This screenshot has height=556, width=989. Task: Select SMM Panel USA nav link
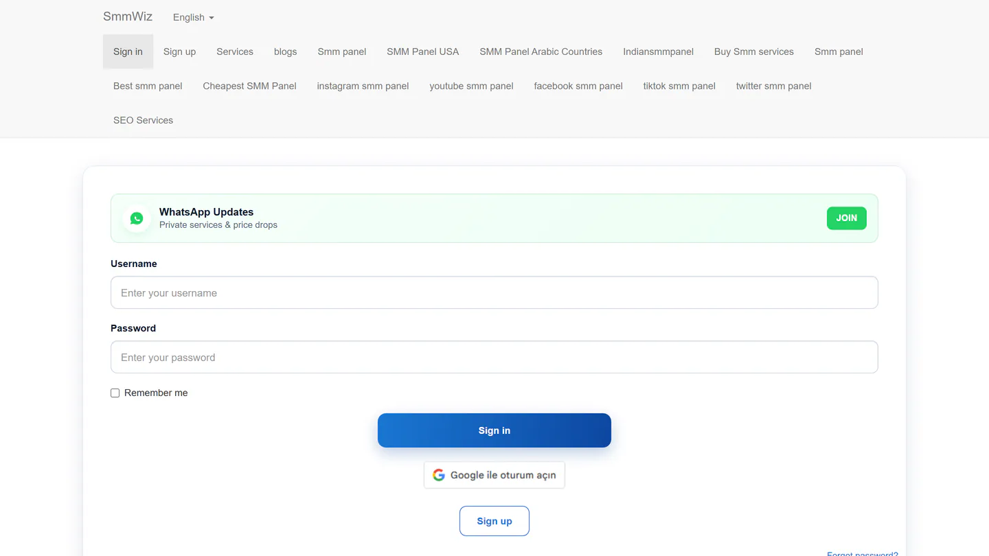pyautogui.click(x=422, y=51)
